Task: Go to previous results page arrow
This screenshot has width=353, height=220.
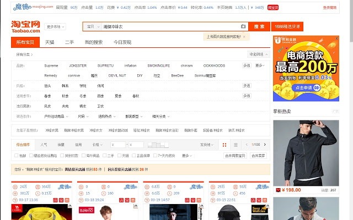Action: (247, 145)
